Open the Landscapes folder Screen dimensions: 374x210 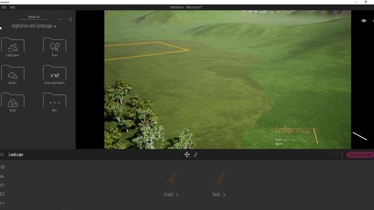click(x=13, y=47)
